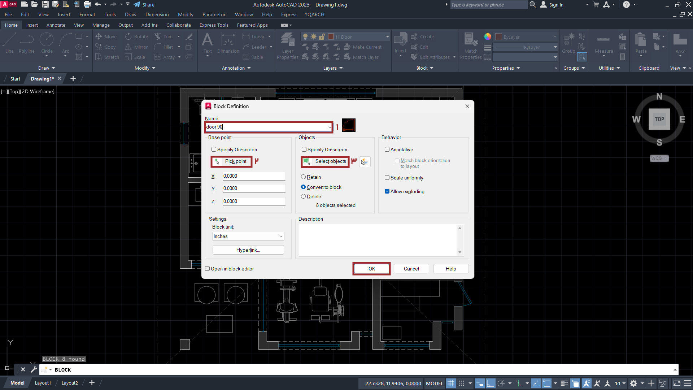Viewport: 693px width, 390px height.
Task: Open the Annotate ribbon tab
Action: point(56,25)
